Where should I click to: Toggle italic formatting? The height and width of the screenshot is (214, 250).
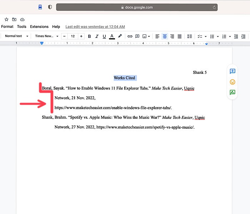[97, 36]
